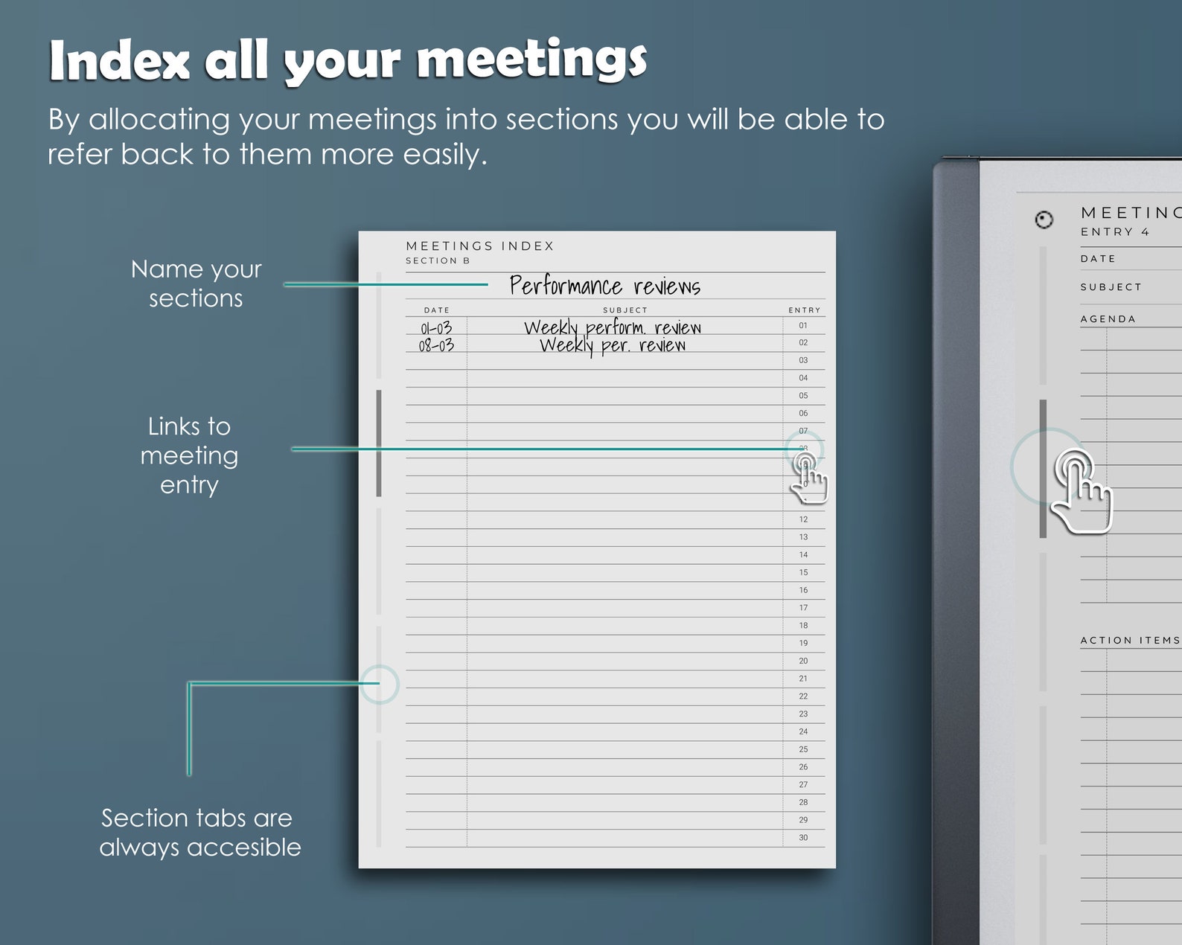Image resolution: width=1182 pixels, height=945 pixels.
Task: Open entry link 01
Action: 803,325
